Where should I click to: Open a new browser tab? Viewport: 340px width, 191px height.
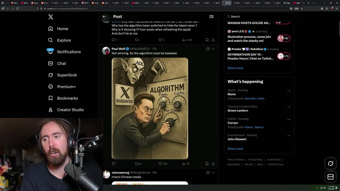click(308, 3)
